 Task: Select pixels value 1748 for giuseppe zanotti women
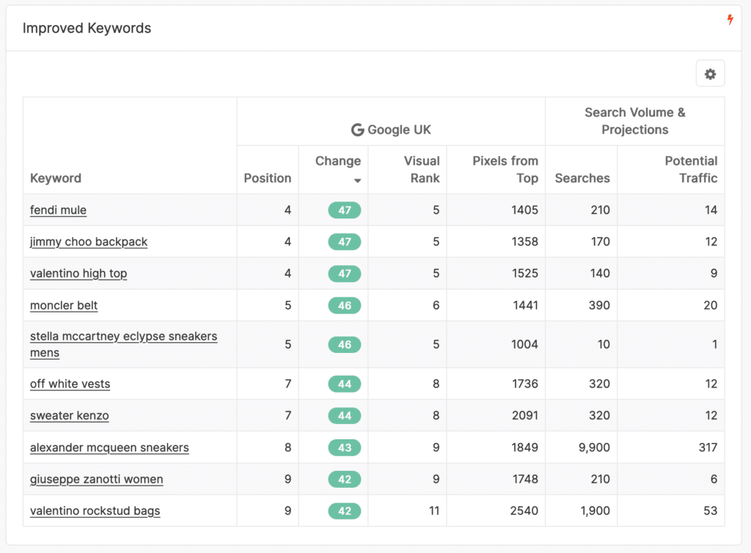pyautogui.click(x=525, y=479)
